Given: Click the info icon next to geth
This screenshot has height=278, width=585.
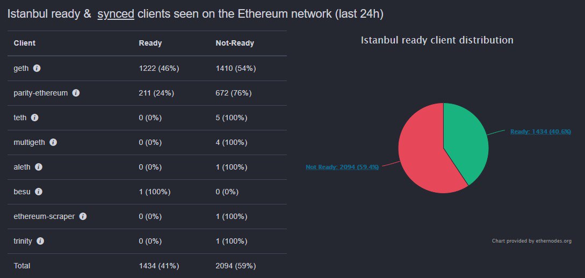Looking at the screenshot, I should (37, 69).
